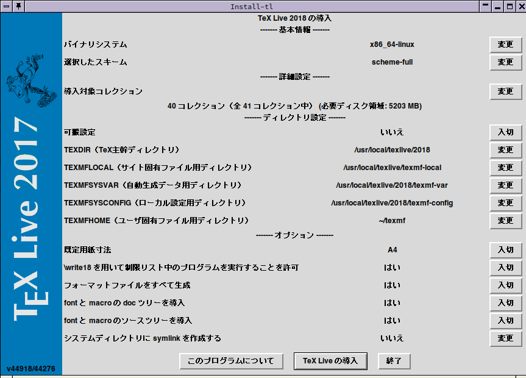Change the TEXMFSYSCONFIG directory
The height and width of the screenshot is (378, 526).
(505, 203)
